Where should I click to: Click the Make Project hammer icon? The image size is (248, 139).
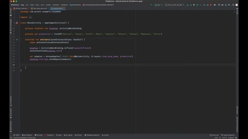[x=151, y=5]
